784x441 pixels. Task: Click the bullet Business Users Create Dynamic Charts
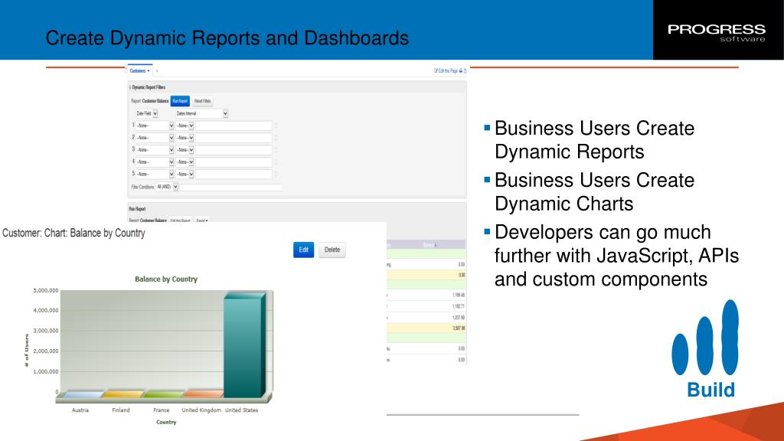coord(594,192)
